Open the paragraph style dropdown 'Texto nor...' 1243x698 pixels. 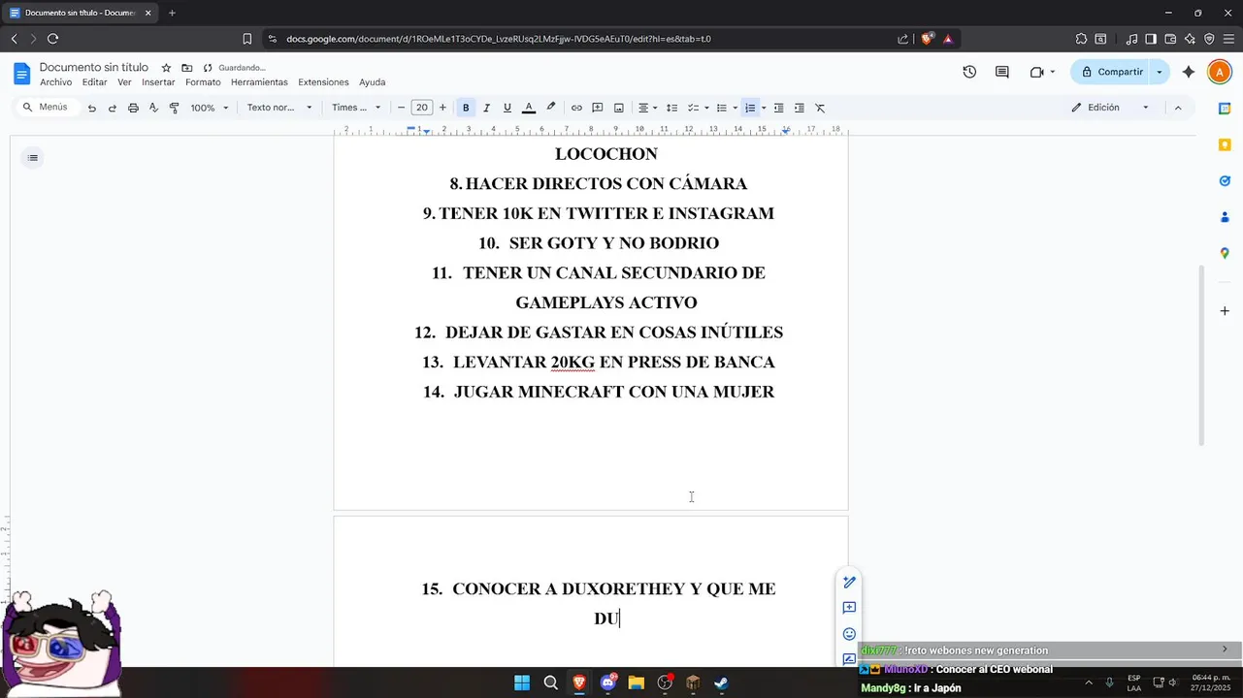click(279, 108)
